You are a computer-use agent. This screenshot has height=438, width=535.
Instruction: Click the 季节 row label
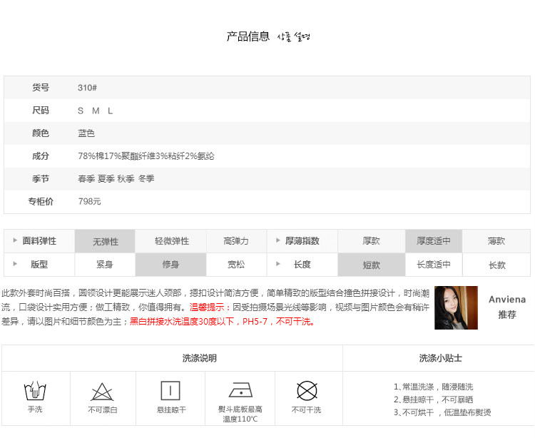41,179
